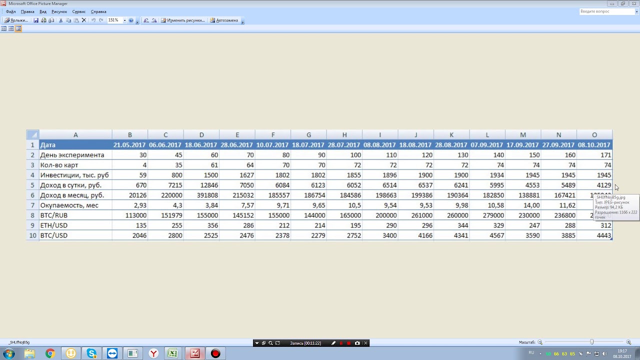
Task: Open the Сервис menu
Action: (x=79, y=11)
